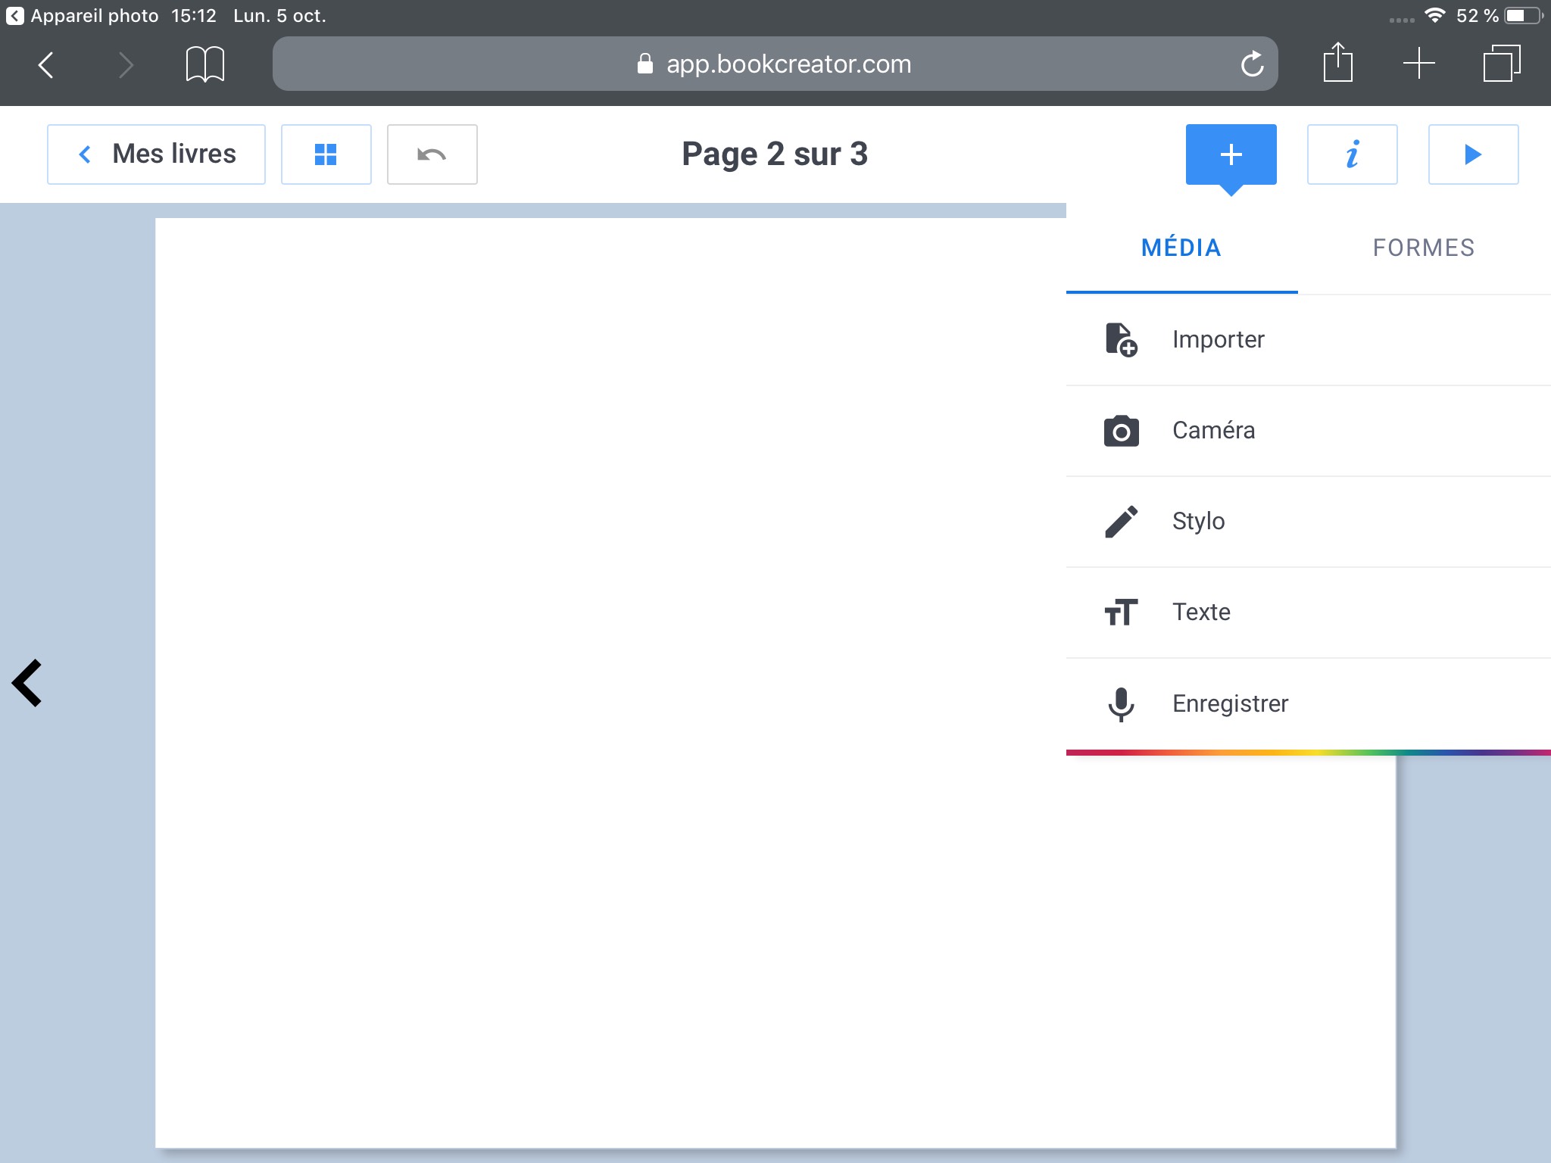
Task: Play the book in read mode
Action: (x=1473, y=154)
